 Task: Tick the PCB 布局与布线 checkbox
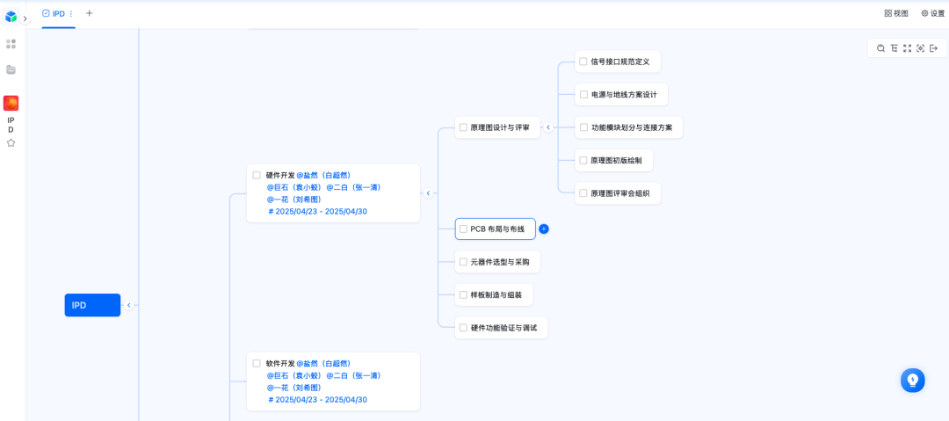tap(463, 229)
